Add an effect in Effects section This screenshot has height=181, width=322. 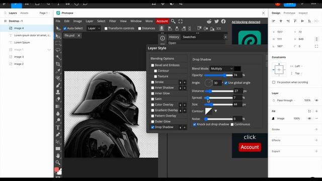316,140
